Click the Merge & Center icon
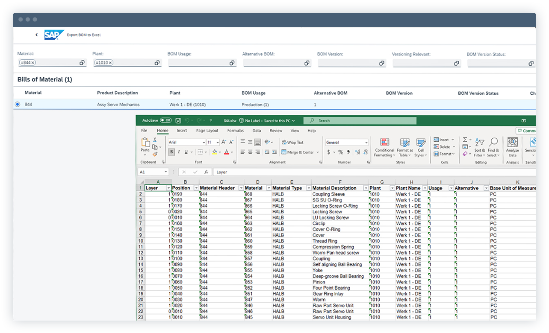Image resolution: width=549 pixels, height=333 pixels. tap(284, 152)
